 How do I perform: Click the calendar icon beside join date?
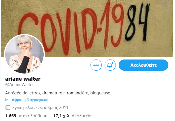[x=8, y=108]
